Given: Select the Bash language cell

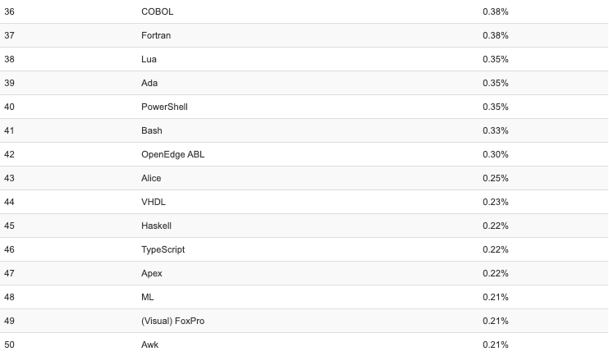Looking at the screenshot, I should [152, 131].
